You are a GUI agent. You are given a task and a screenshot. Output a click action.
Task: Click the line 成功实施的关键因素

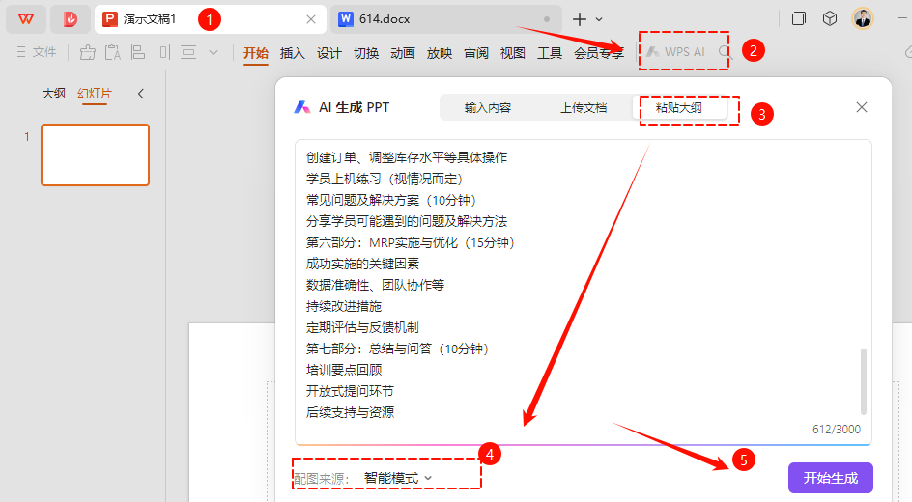pos(362,264)
